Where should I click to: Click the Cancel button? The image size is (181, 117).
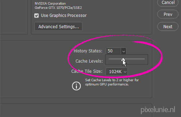click(x=168, y=3)
